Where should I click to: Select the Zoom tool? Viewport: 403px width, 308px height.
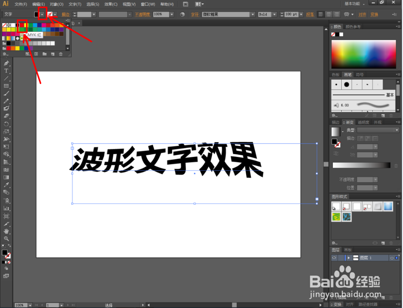7,238
